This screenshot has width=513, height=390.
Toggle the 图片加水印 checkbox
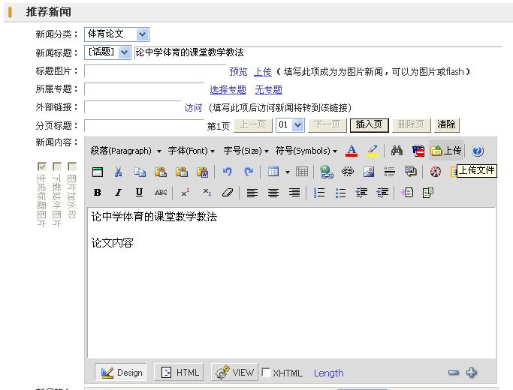pyautogui.click(x=72, y=166)
